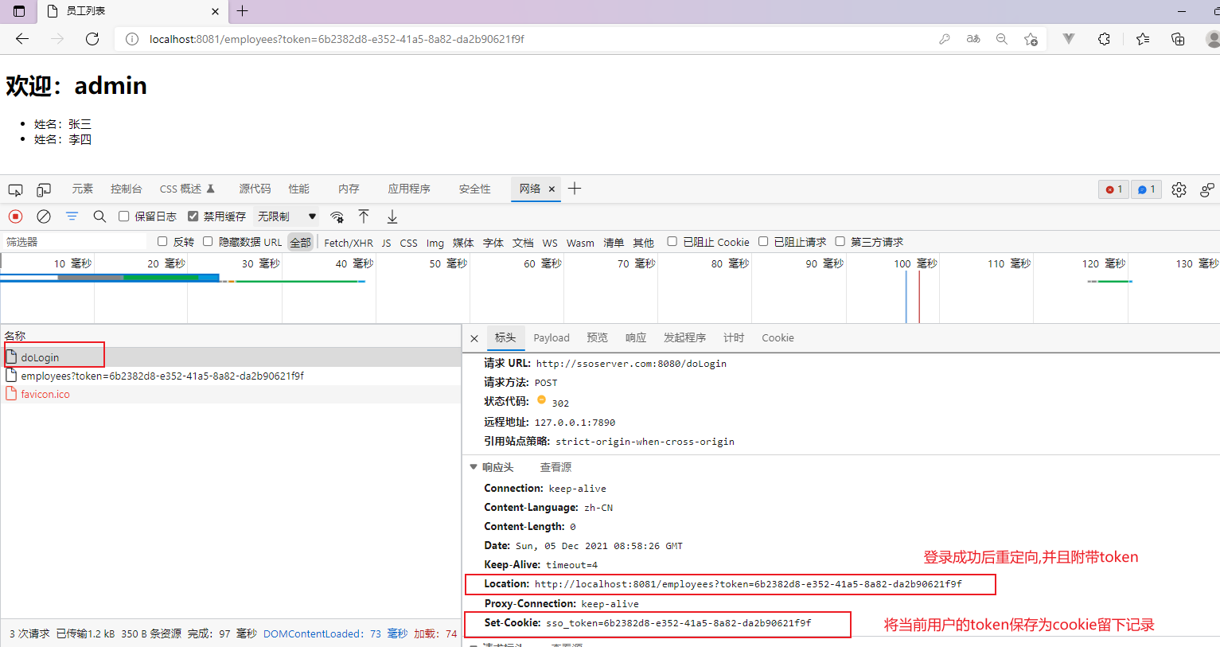The width and height of the screenshot is (1220, 647).
Task: Select the 全部 filter button
Action: pyautogui.click(x=300, y=243)
